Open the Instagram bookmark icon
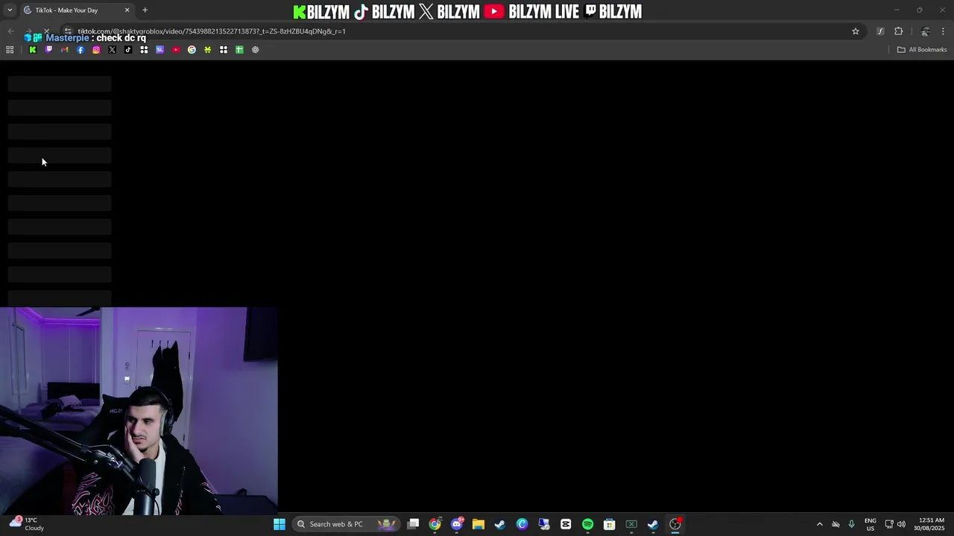This screenshot has height=536, width=954. coord(96,50)
